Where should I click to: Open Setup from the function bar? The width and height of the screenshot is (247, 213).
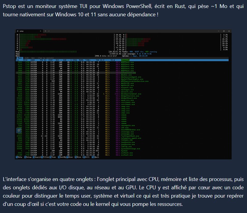[x=28, y=157]
